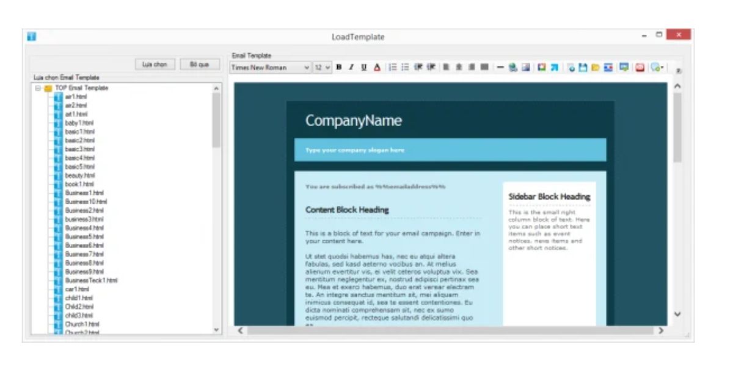Click the preview pane scroll down arrow
The width and height of the screenshot is (733, 381).
tap(677, 314)
